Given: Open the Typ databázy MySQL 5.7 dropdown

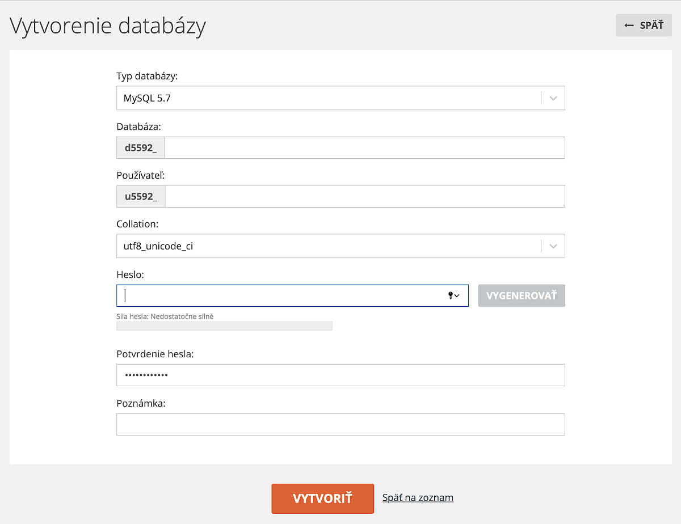Looking at the screenshot, I should pos(340,98).
